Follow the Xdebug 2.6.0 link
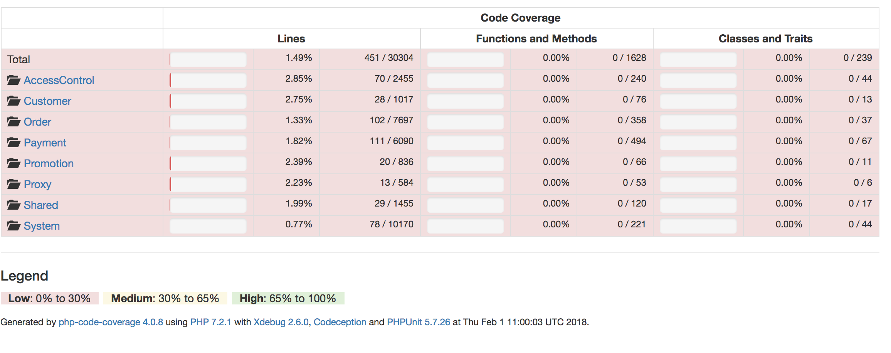This screenshot has width=891, height=353. (281, 322)
